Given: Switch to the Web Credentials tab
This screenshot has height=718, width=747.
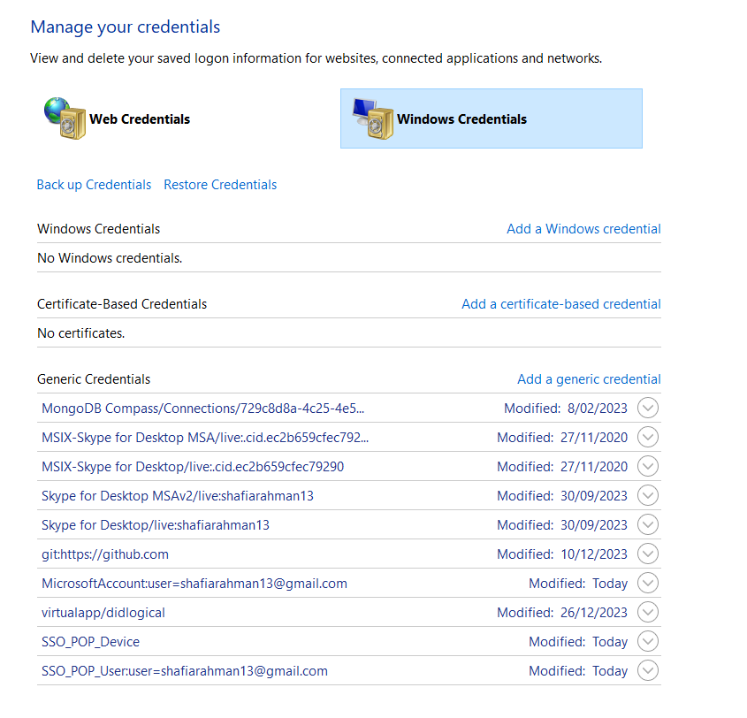Looking at the screenshot, I should tap(140, 119).
